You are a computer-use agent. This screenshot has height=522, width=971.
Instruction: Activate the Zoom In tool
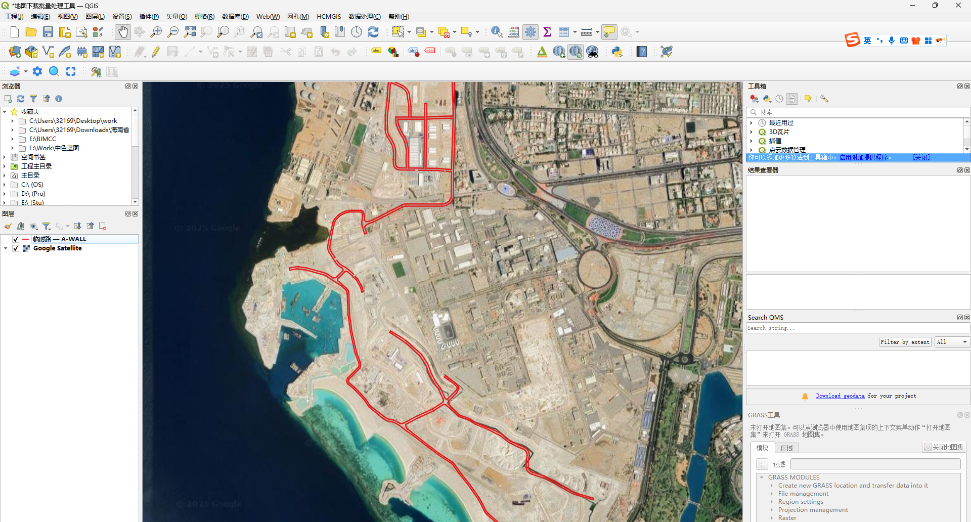pos(156,31)
